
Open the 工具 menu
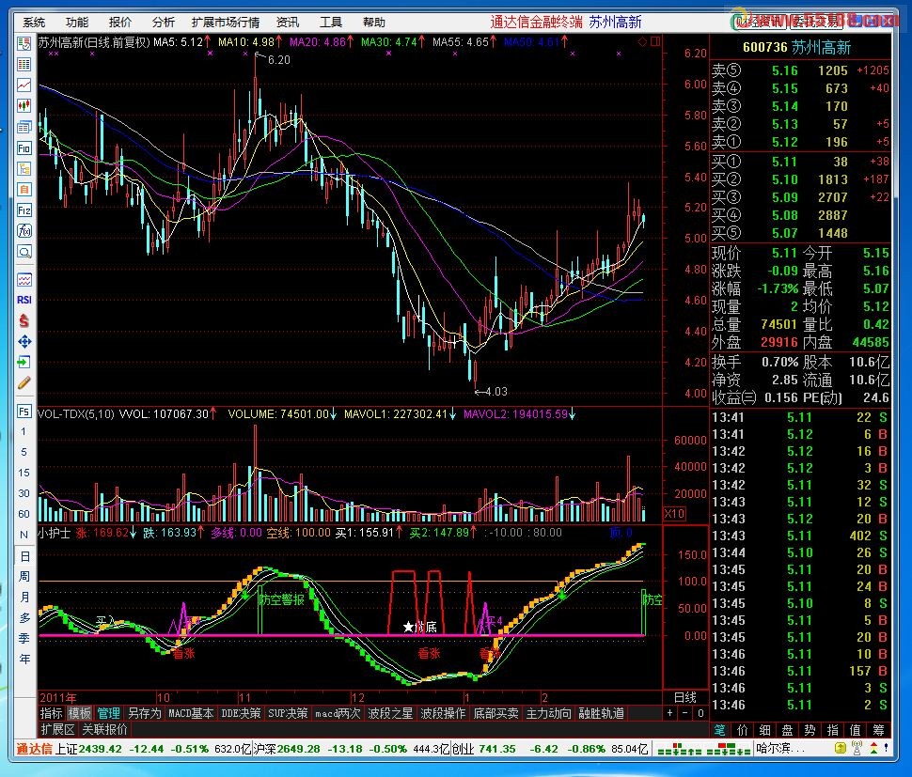[331, 23]
